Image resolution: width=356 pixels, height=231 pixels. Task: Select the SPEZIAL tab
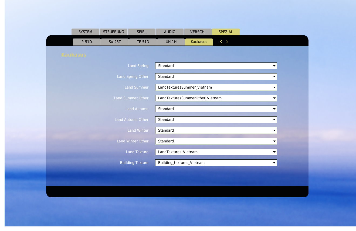226,32
